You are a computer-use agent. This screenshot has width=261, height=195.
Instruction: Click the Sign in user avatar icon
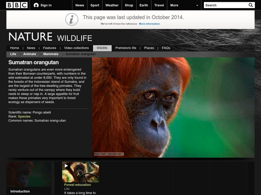(36, 5)
